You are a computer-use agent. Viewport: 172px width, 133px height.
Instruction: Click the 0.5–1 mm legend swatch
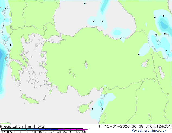[x=11, y=129]
